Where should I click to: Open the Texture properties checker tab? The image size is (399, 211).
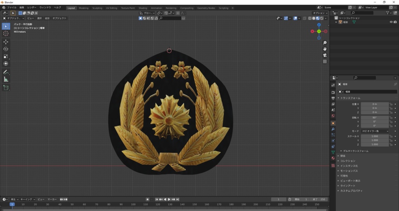[333, 165]
